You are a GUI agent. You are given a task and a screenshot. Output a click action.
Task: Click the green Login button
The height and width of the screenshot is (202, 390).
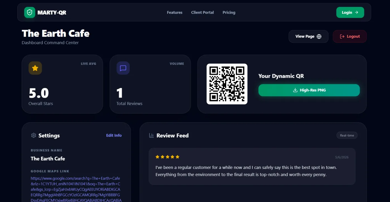(350, 13)
